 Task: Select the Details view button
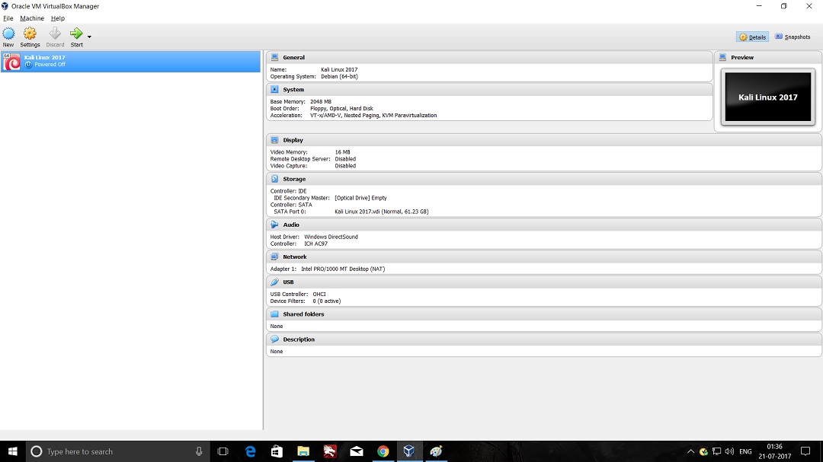click(x=752, y=37)
